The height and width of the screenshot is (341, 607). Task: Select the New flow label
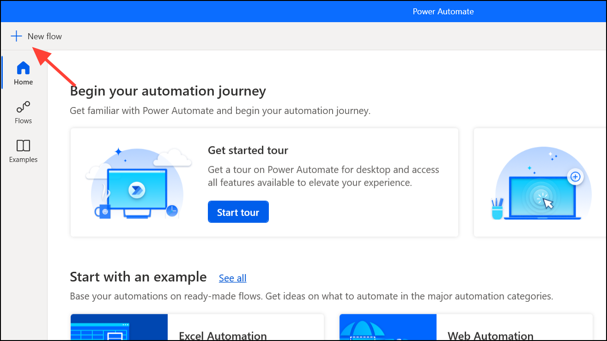[45, 36]
